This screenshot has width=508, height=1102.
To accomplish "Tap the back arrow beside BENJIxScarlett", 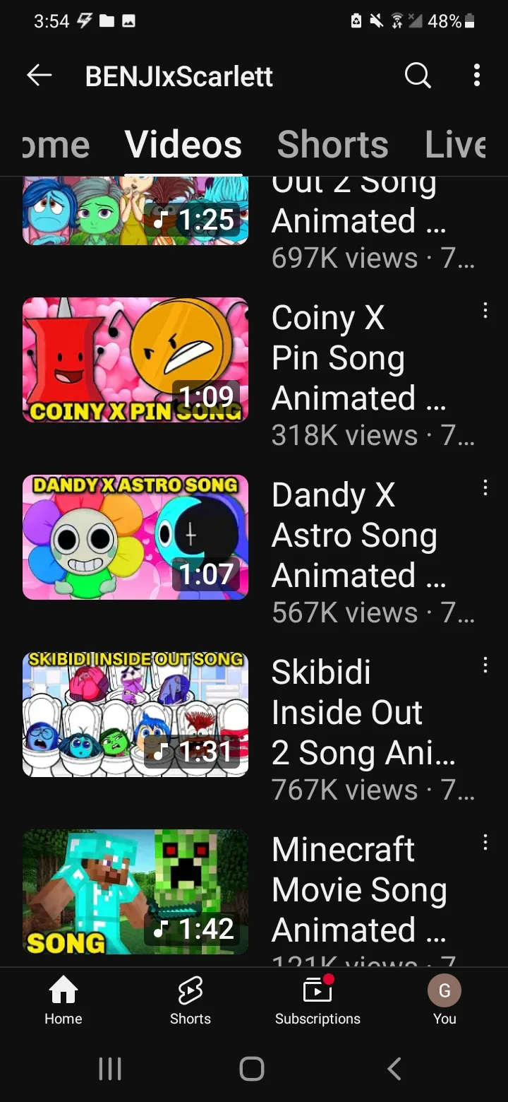I will (x=40, y=75).
